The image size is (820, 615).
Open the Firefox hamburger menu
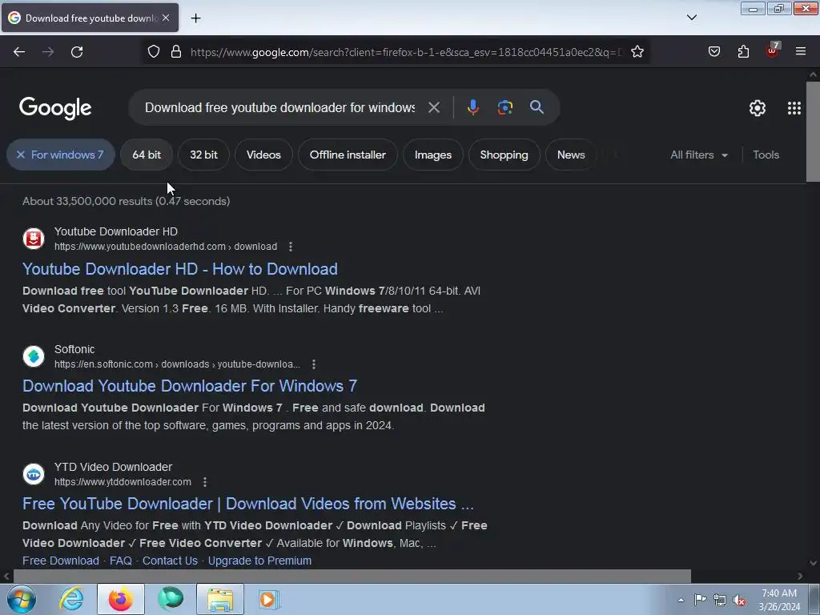coord(801,52)
